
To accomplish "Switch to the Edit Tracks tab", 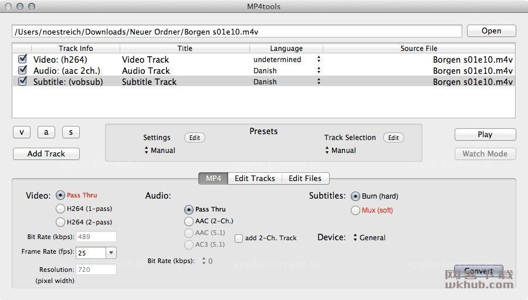I will [255, 178].
